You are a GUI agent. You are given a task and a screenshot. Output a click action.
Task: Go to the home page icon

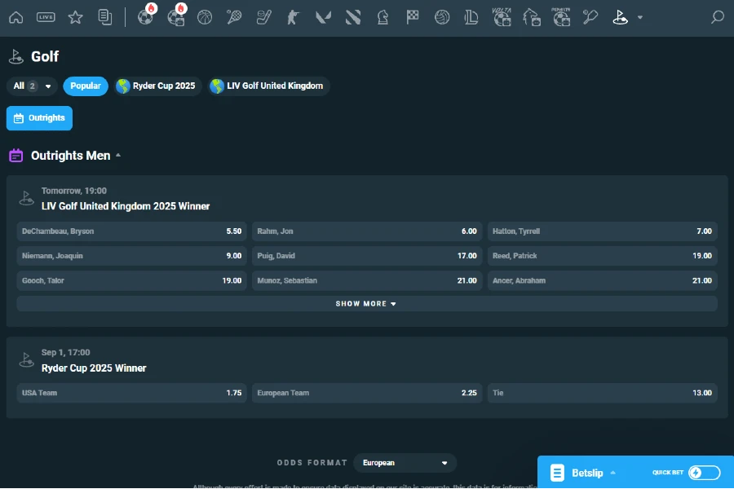(15, 16)
